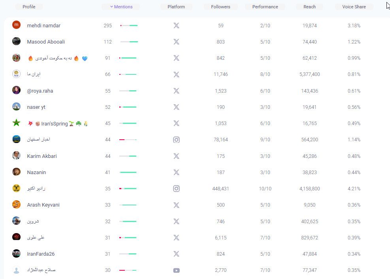
Task: Click YouTube icon in صلاح عبداشتژاد row
Action: coord(176,270)
